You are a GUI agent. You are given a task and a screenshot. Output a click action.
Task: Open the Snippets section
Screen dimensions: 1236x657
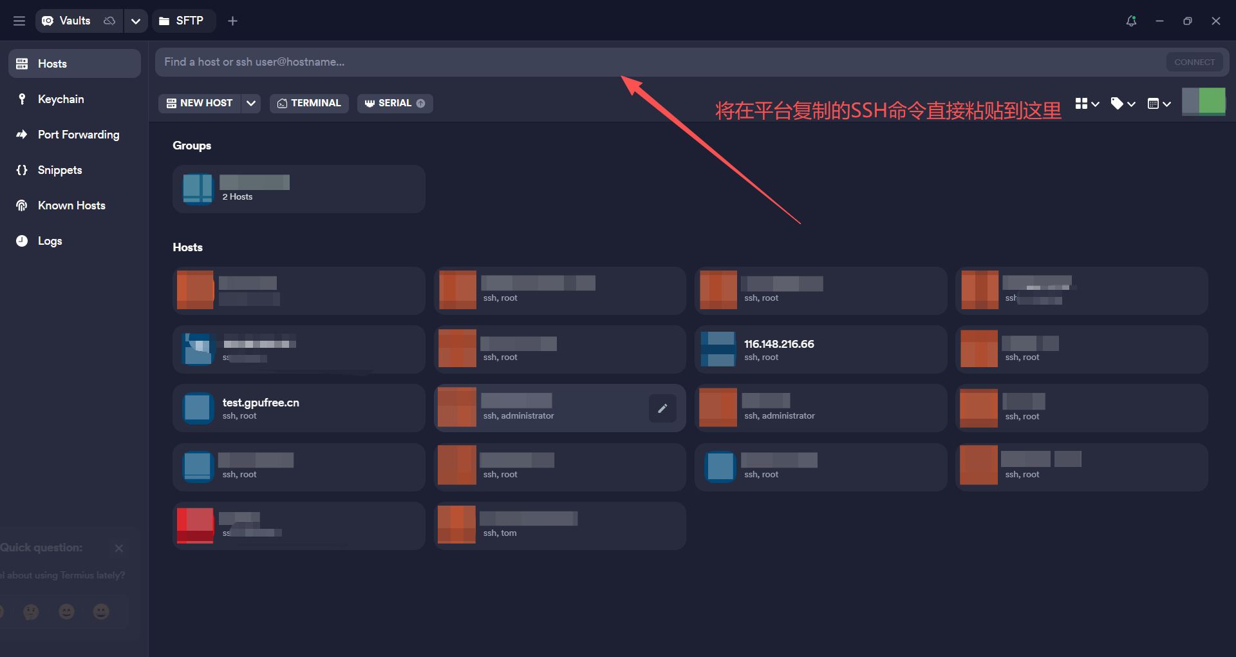click(59, 170)
